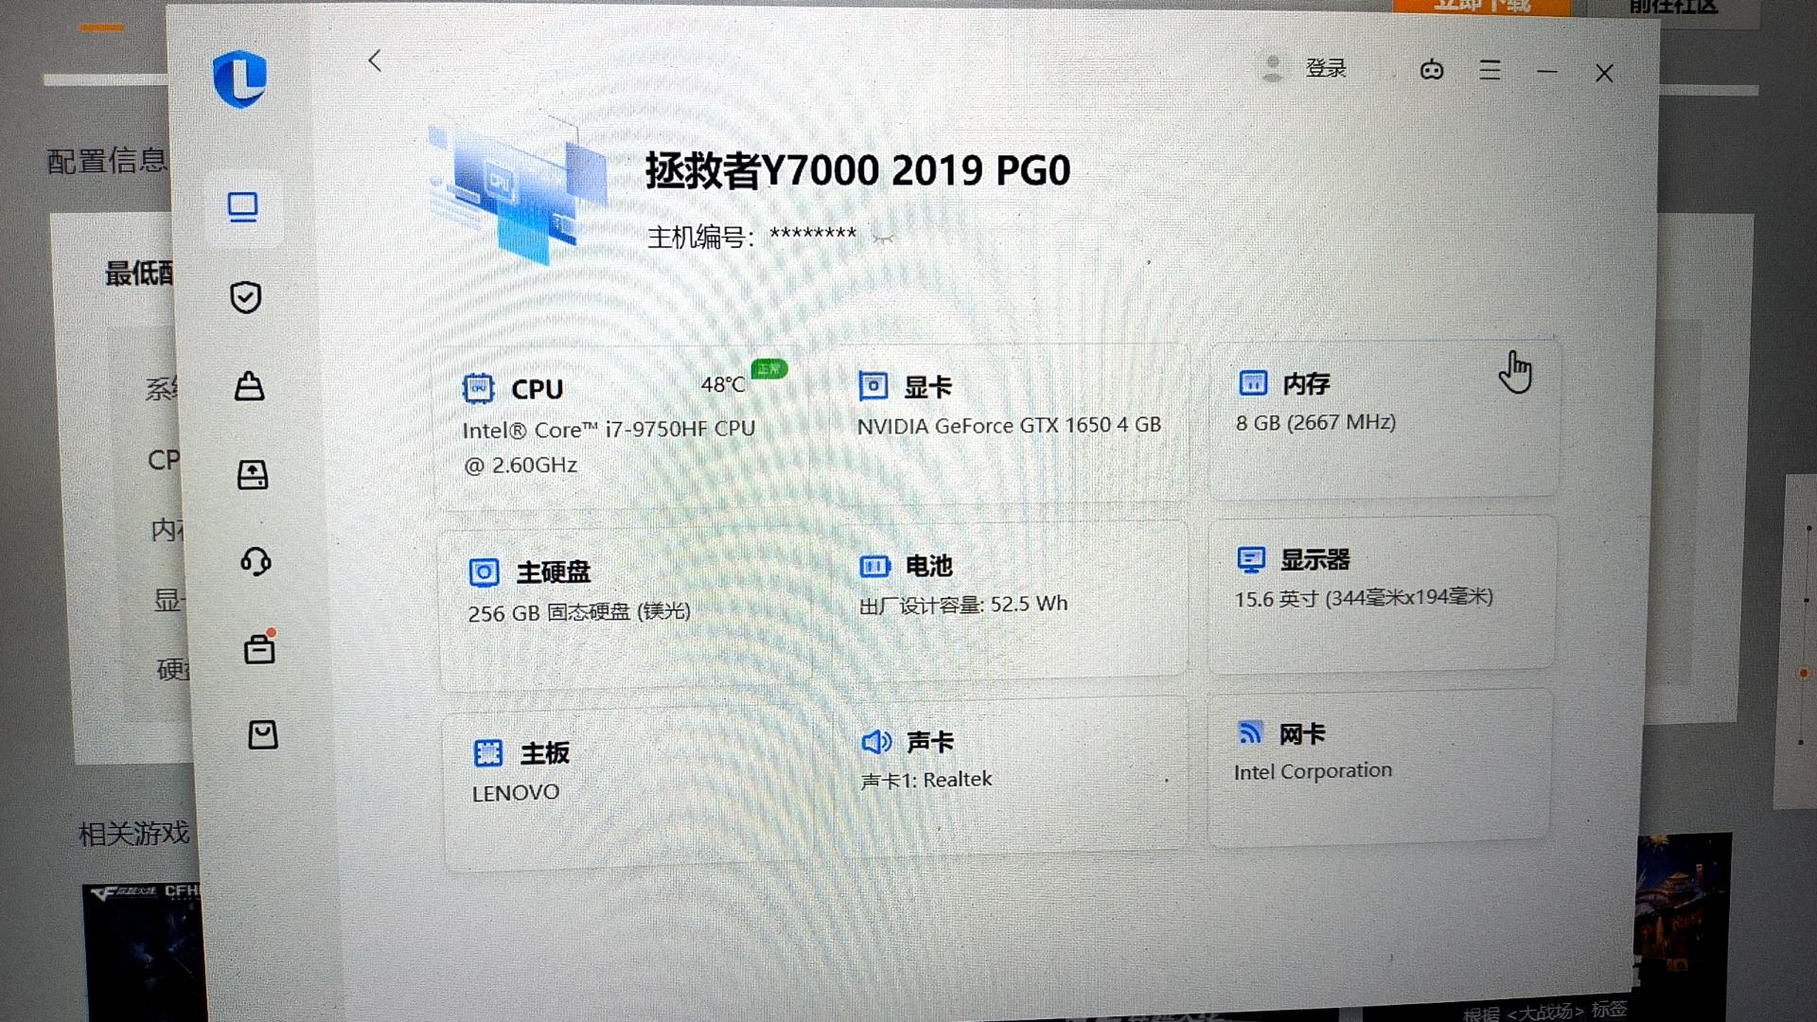This screenshot has width=1817, height=1022.
Task: Open the headset customer service sidebar icon
Action: coord(256,562)
